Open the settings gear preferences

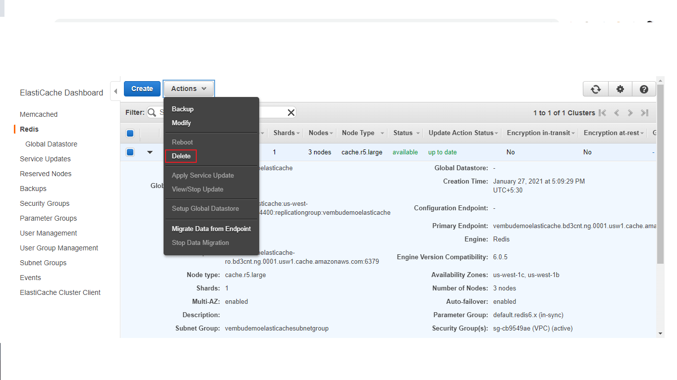620,89
